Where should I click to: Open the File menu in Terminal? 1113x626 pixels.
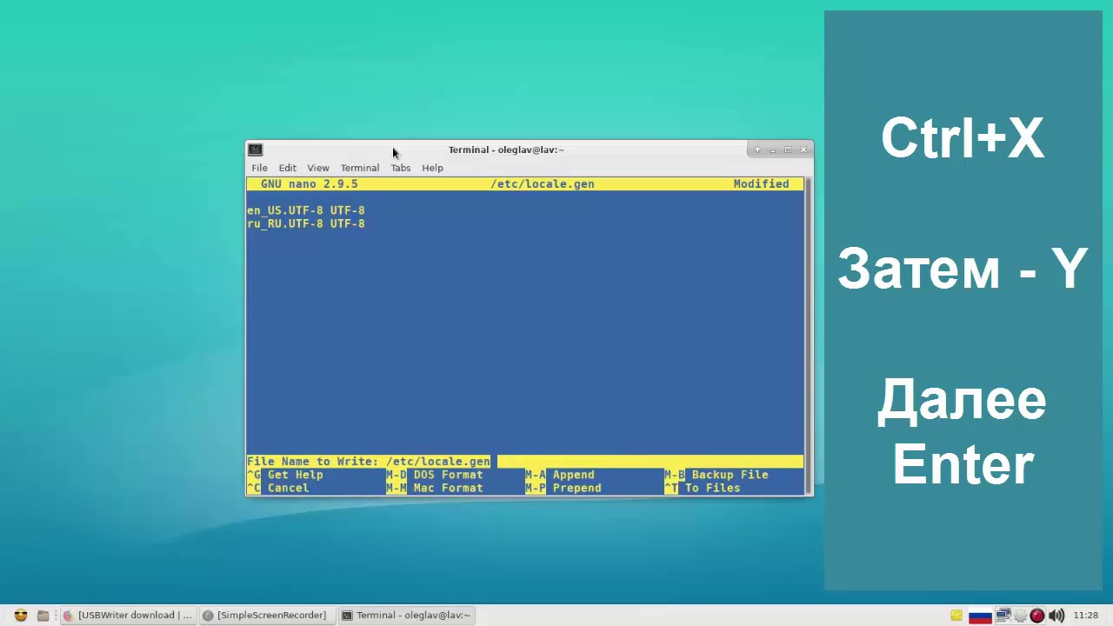(259, 168)
